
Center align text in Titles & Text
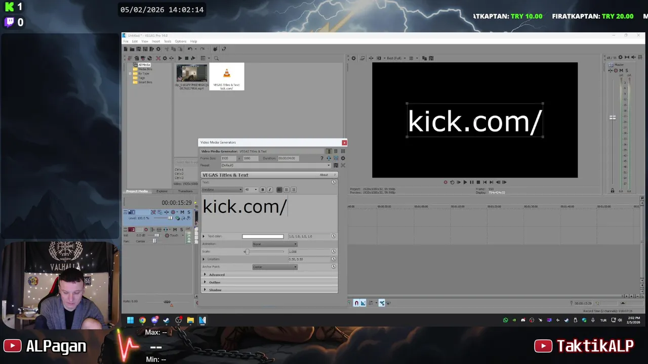286,190
